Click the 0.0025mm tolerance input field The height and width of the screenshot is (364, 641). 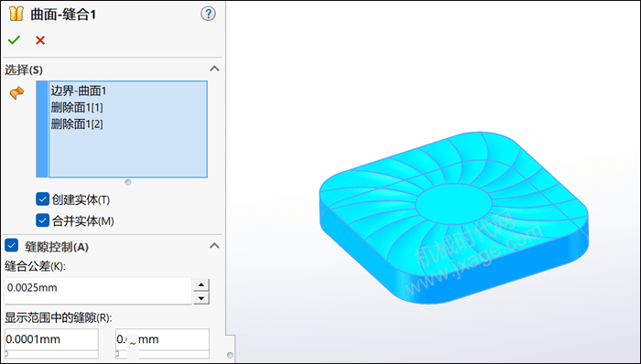[98, 291]
